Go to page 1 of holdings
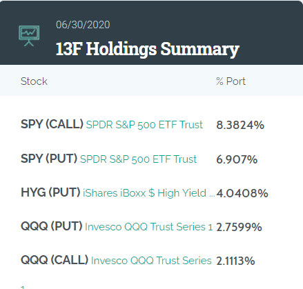 [x=22, y=287]
